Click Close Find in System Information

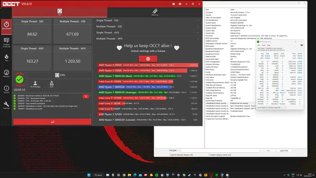pyautogui.click(x=284, y=150)
